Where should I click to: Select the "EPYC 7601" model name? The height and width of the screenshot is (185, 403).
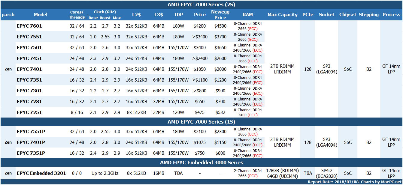tap(29, 26)
